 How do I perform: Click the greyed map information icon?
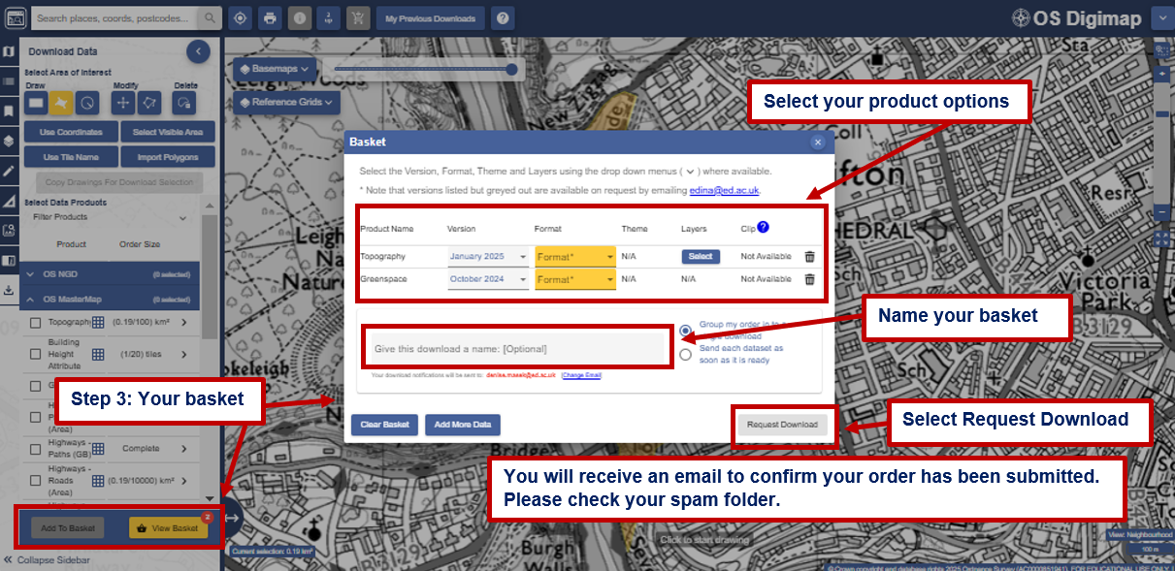[x=300, y=18]
